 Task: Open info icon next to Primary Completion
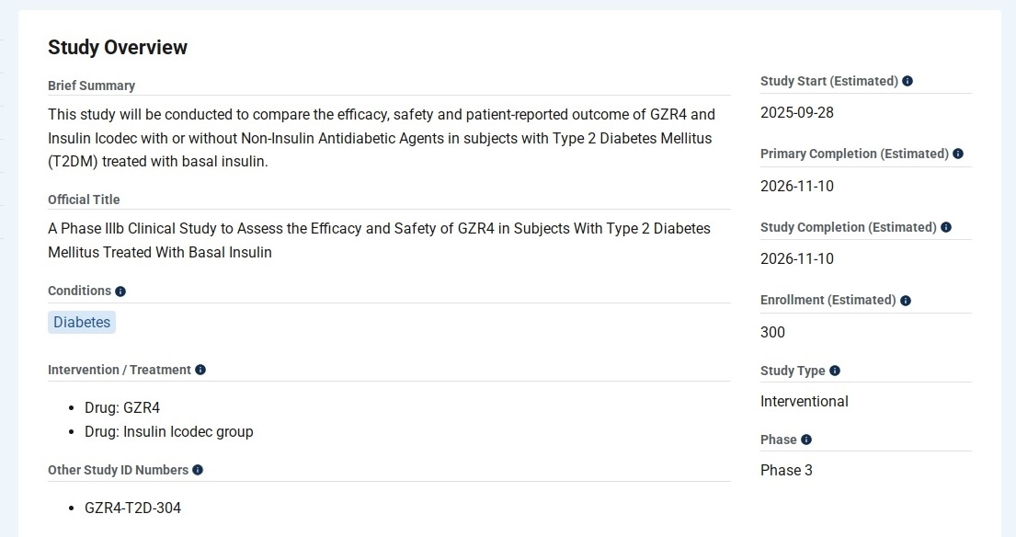coord(958,154)
